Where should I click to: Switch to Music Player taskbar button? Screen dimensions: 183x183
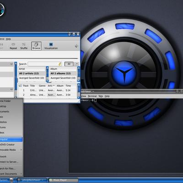[x=63, y=180]
